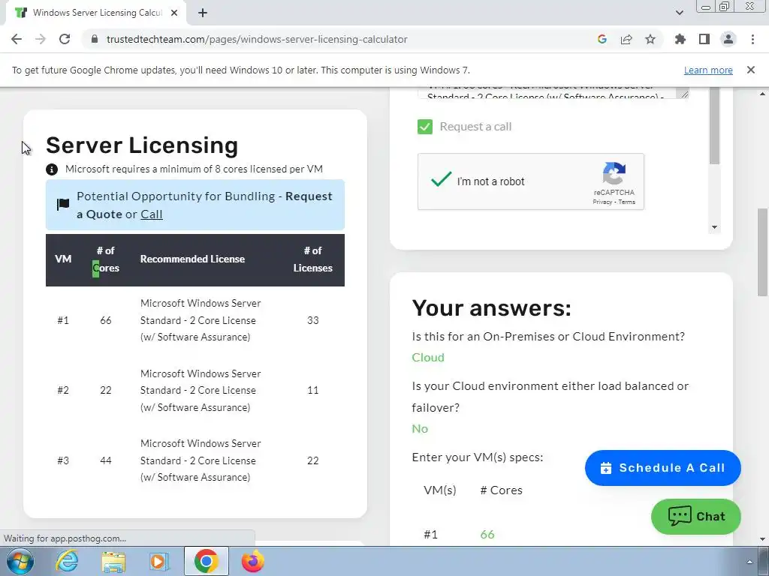769x576 pixels.
Task: Expand the tab search chevron
Action: [x=679, y=13]
